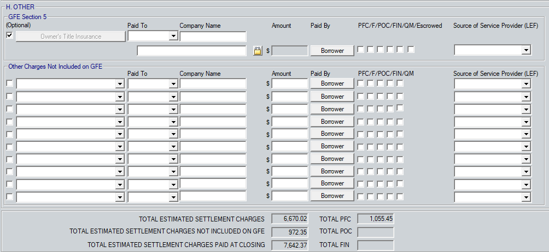The width and height of the screenshot is (549, 252).
Task: Click Amount field in first Other Charges row
Action: tap(290, 83)
